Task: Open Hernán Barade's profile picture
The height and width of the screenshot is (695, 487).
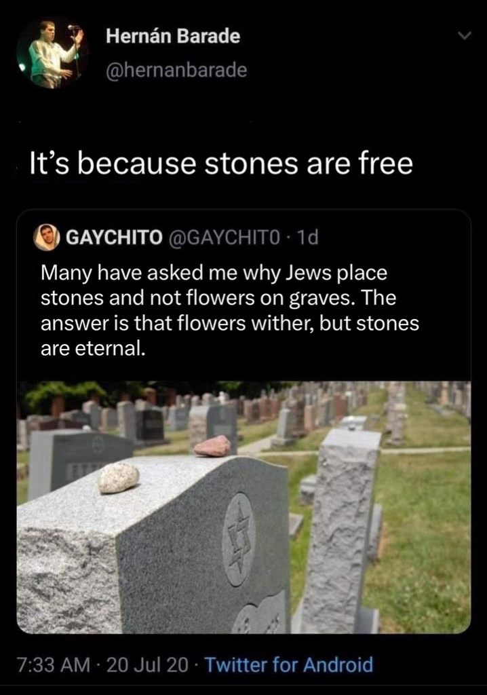Action: click(x=52, y=53)
